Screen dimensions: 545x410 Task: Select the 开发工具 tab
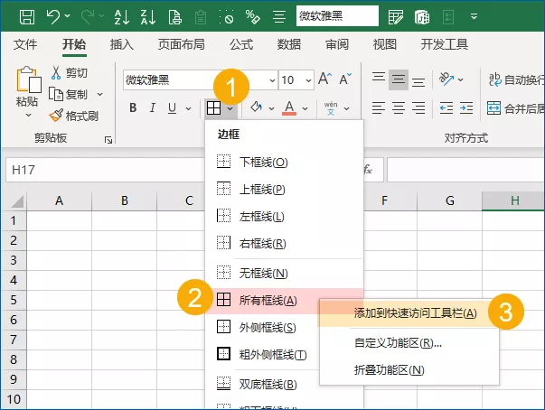pos(445,44)
